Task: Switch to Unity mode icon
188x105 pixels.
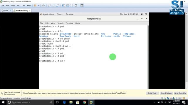Action: point(76,6)
